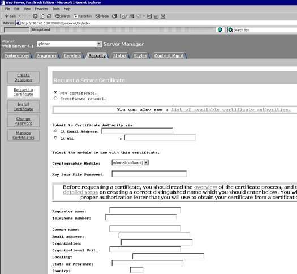
Task: Click the Install Certificate sidebar button
Action: (23, 106)
